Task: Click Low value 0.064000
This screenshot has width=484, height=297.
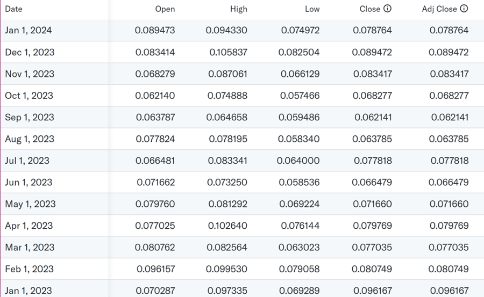Action: tap(298, 161)
